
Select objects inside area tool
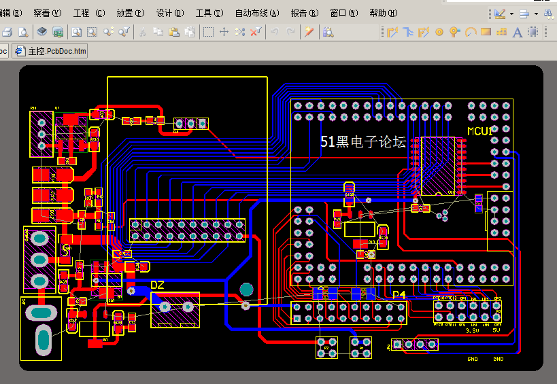click(x=209, y=33)
